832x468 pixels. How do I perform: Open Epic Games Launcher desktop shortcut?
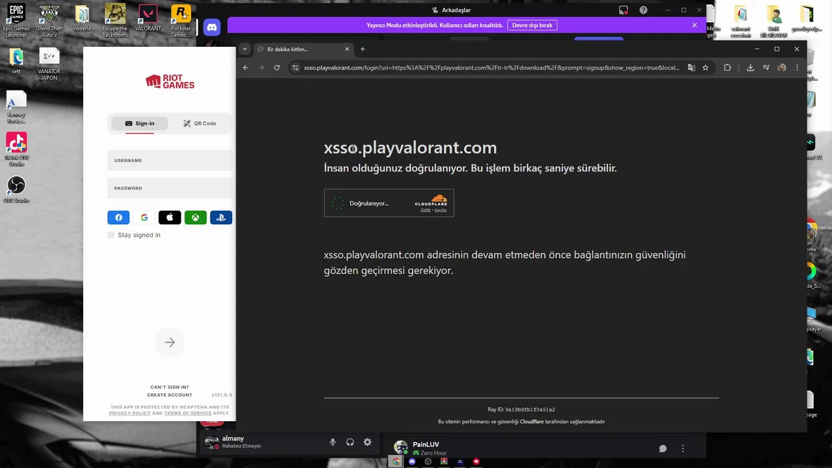pos(16,21)
